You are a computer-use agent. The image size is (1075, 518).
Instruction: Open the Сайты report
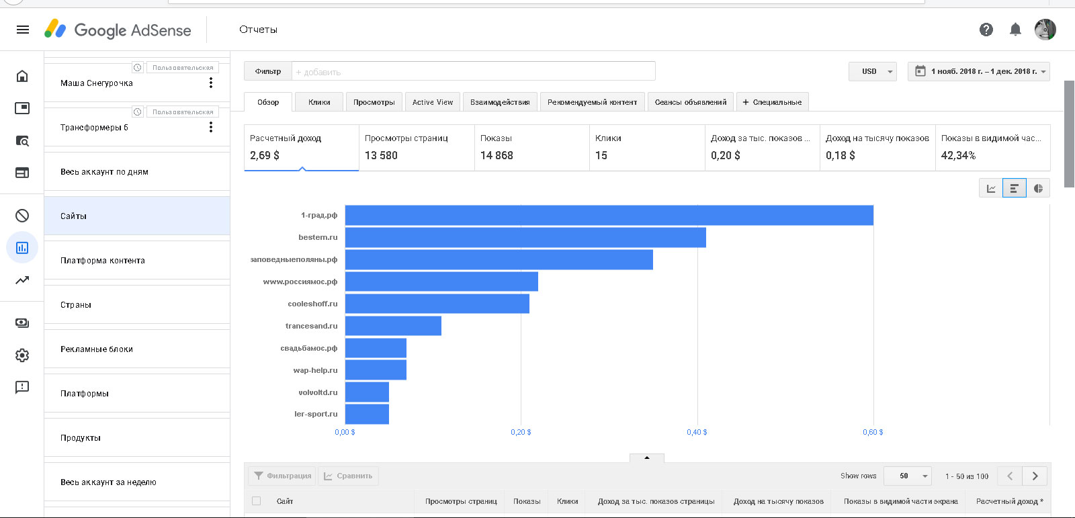point(137,216)
